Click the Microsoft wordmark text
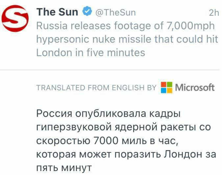The height and width of the screenshot is (175, 222). (195, 88)
